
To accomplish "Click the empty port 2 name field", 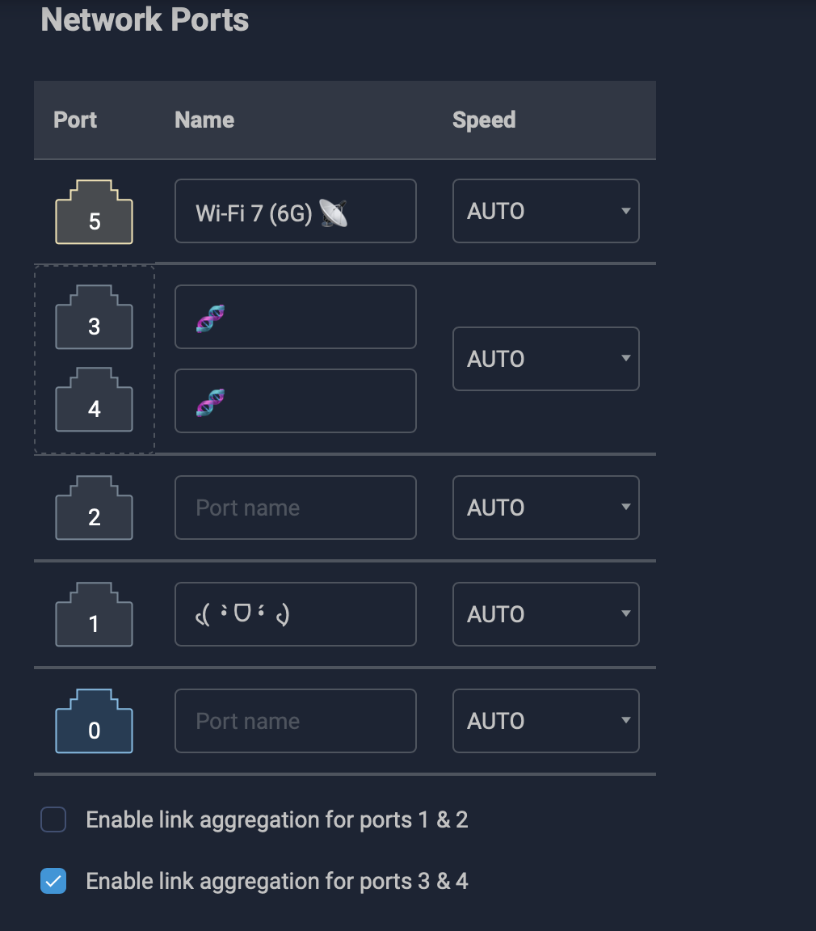I will tap(295, 508).
